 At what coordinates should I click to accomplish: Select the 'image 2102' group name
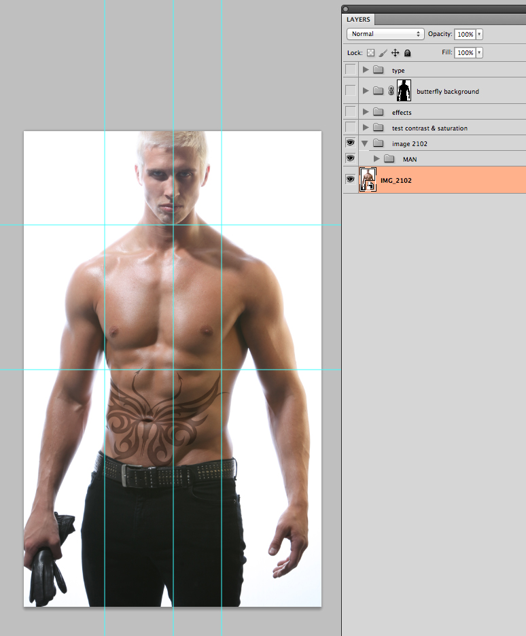pos(410,143)
